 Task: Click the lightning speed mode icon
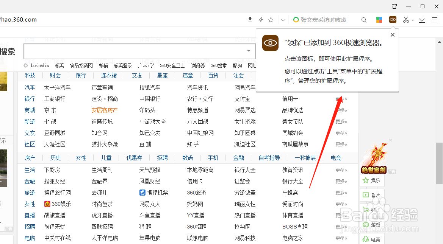click(x=260, y=20)
